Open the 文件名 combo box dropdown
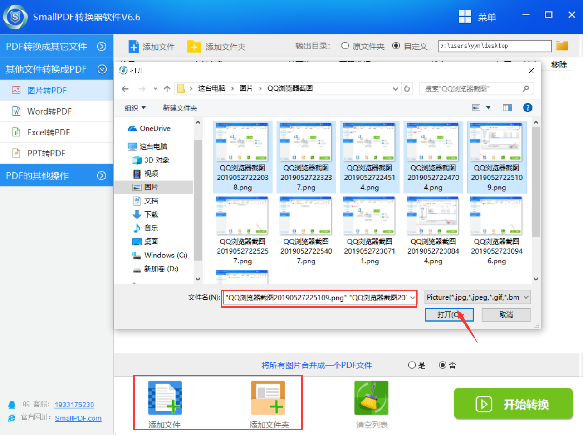The height and width of the screenshot is (435, 583). (412, 298)
